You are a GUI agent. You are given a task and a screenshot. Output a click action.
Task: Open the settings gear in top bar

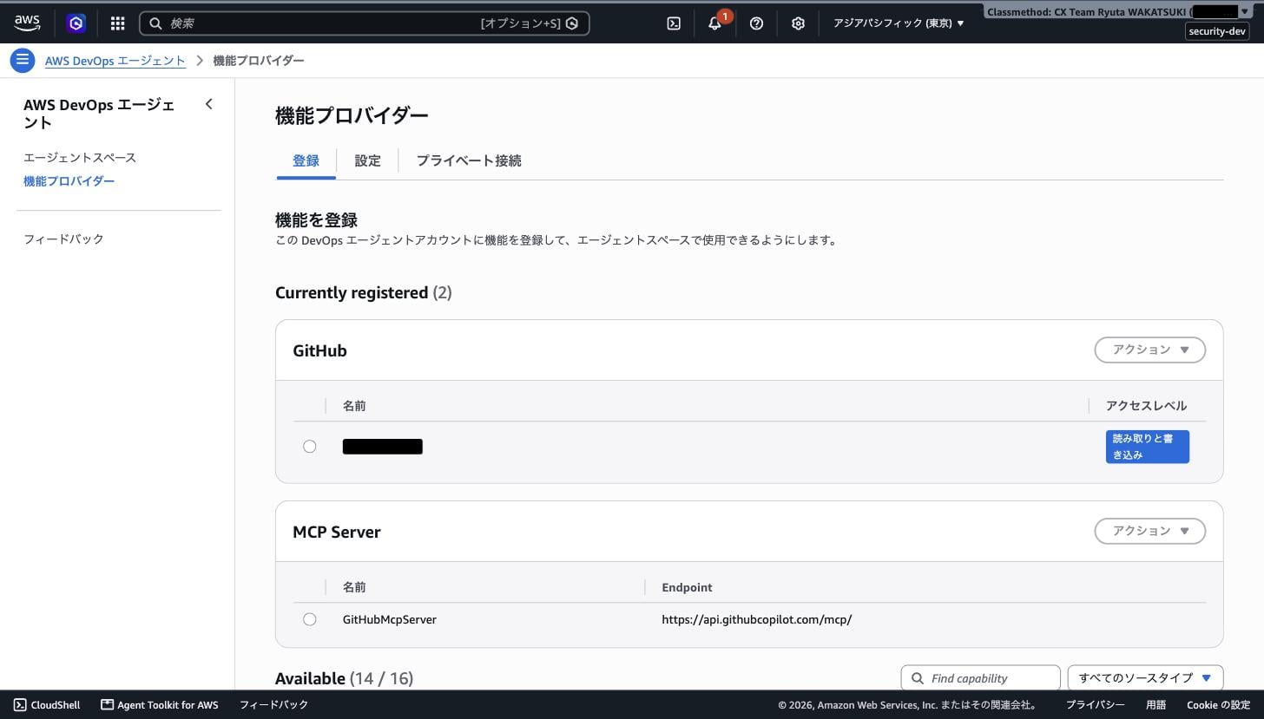(x=798, y=23)
